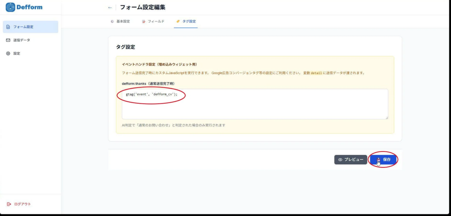Select the document icon beside フォーム設定
The height and width of the screenshot is (216, 451).
9,27
